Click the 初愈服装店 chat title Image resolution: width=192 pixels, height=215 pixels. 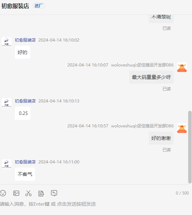[15, 6]
